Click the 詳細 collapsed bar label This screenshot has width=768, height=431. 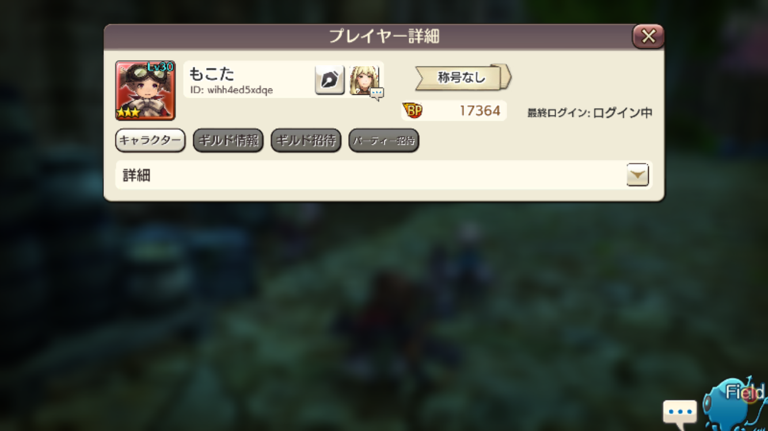[136, 175]
